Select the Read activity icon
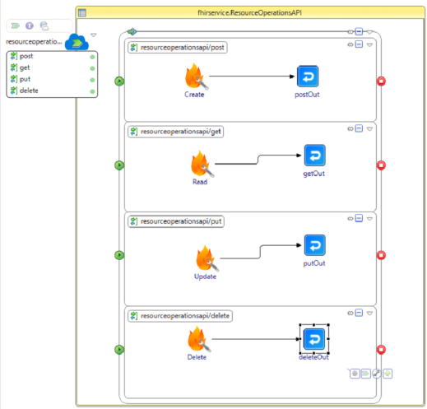 (202, 164)
